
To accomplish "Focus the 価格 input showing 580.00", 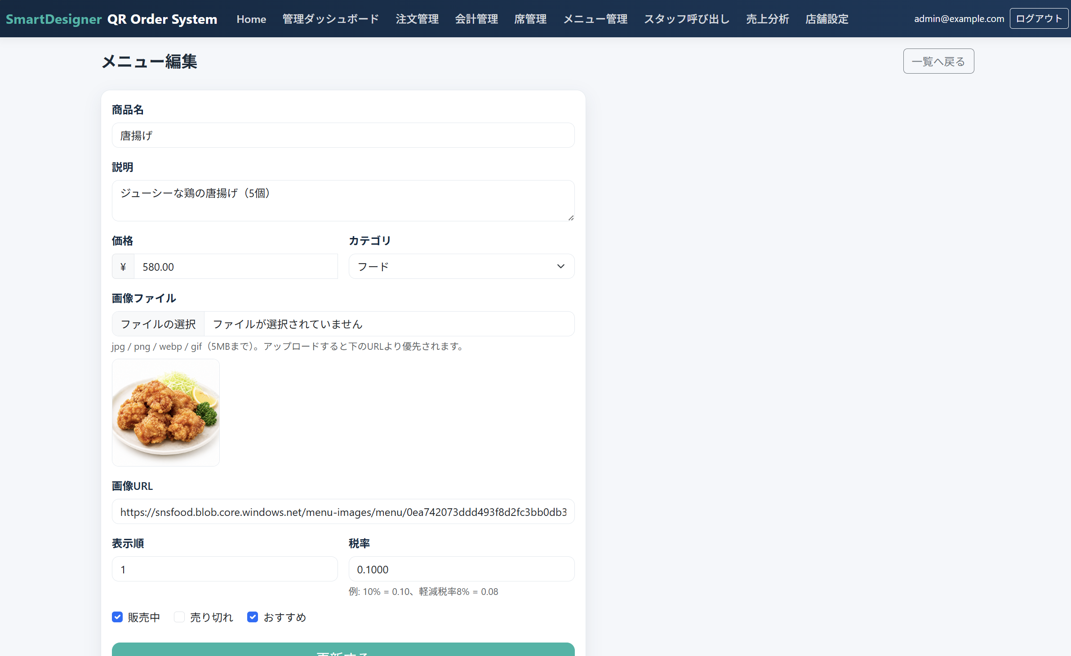I will coord(236,267).
